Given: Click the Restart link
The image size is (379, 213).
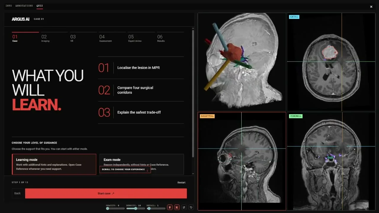Looking at the screenshot, I should point(182,183).
